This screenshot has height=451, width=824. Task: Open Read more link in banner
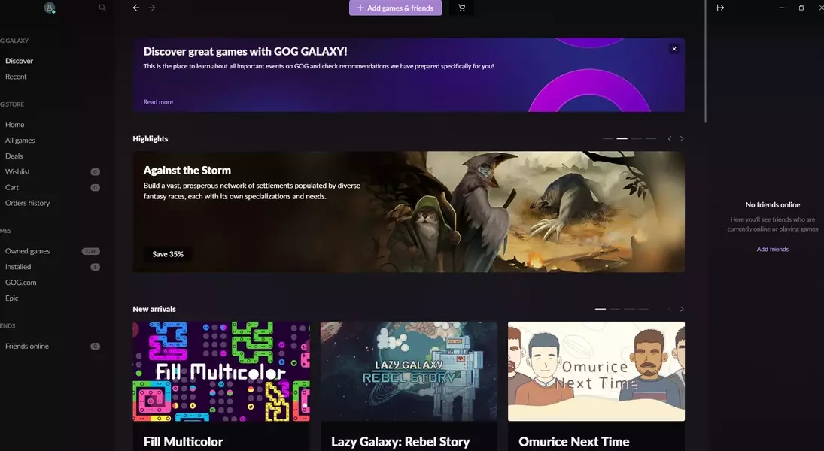click(x=158, y=102)
